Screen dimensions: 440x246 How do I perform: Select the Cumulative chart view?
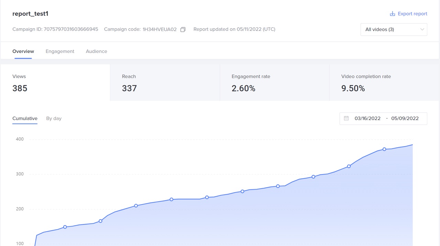click(x=25, y=118)
